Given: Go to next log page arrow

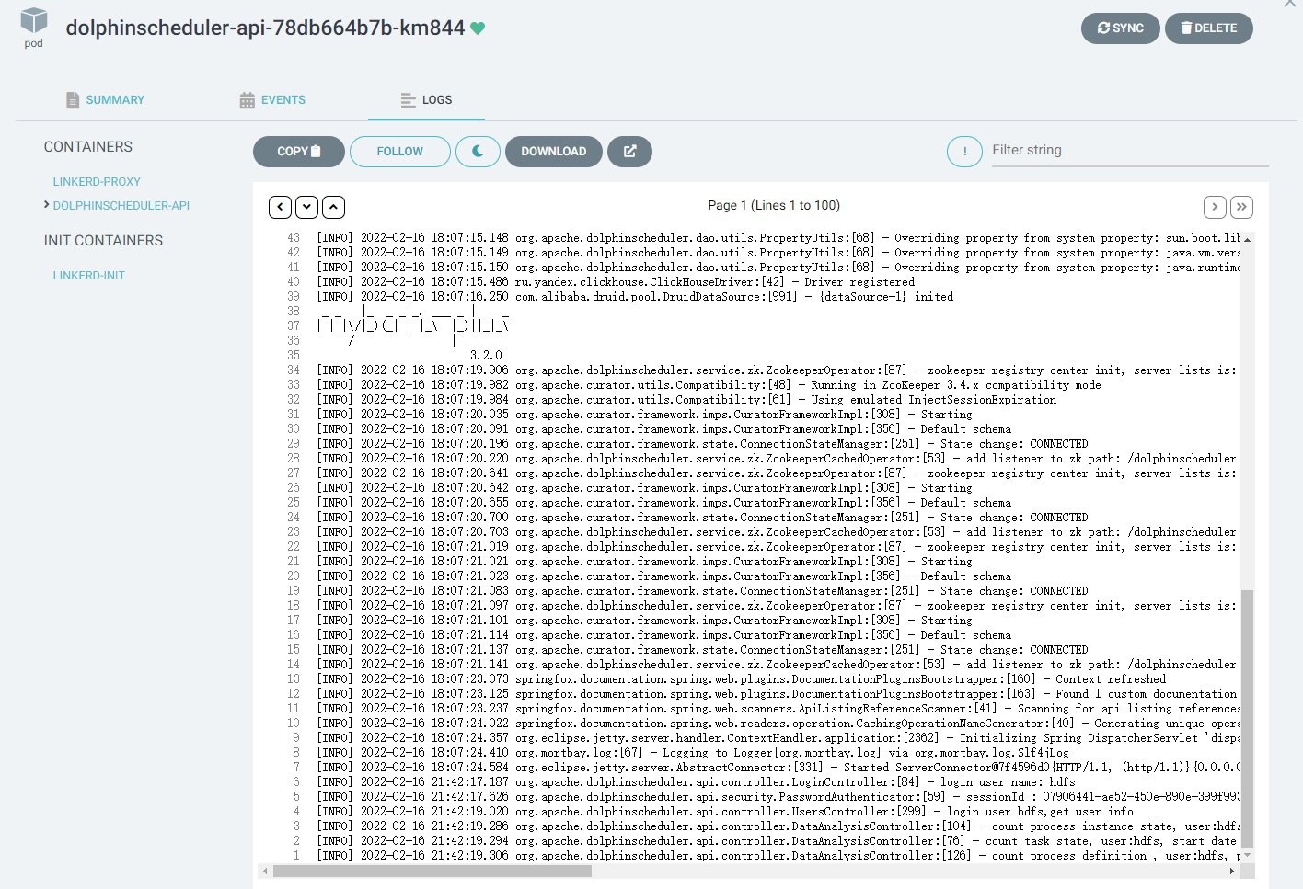Looking at the screenshot, I should pos(1215,207).
